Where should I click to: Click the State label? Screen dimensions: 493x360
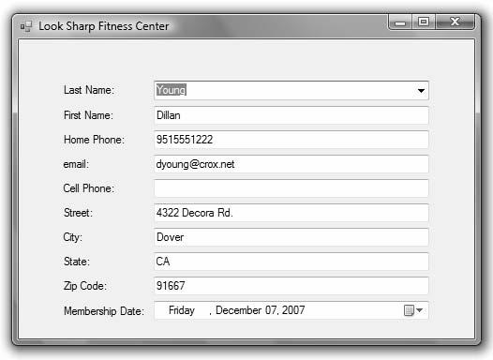pyautogui.click(x=77, y=262)
